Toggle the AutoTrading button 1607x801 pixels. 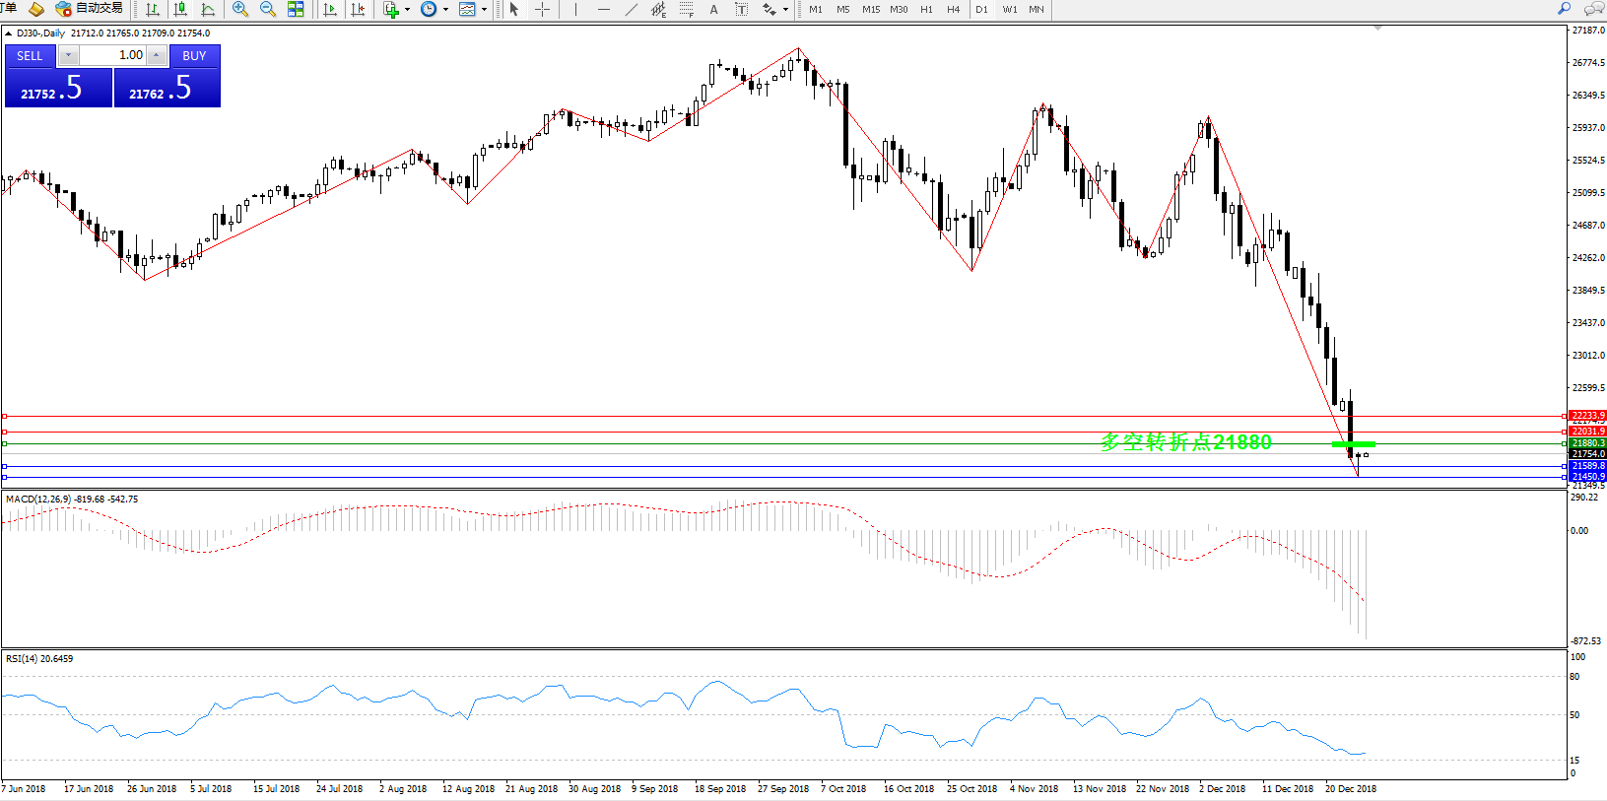pyautogui.click(x=90, y=9)
